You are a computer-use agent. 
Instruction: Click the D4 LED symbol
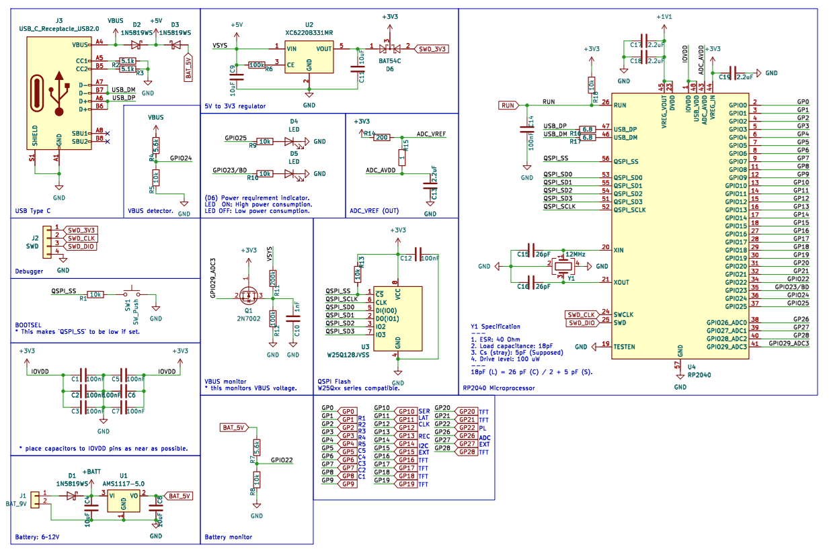(x=293, y=142)
